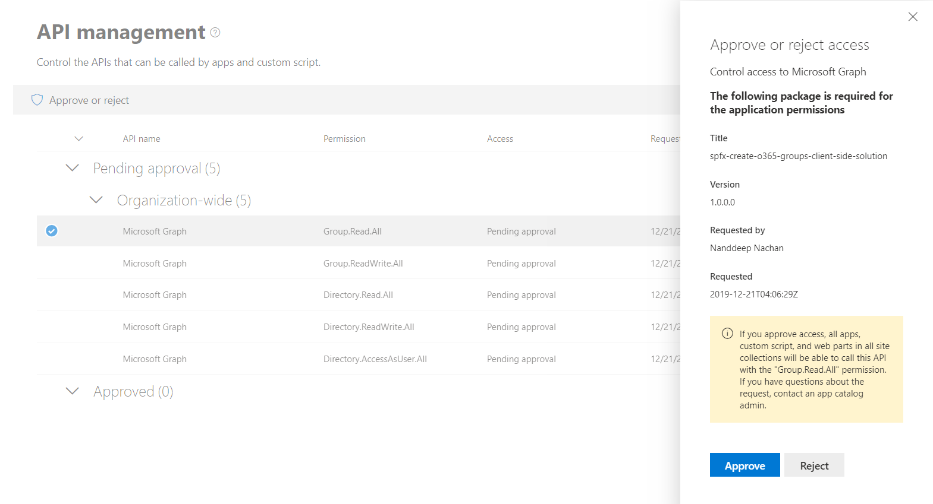Screen dimensions: 933x504
Task: Sort by the API name column header
Action: pyautogui.click(x=142, y=139)
